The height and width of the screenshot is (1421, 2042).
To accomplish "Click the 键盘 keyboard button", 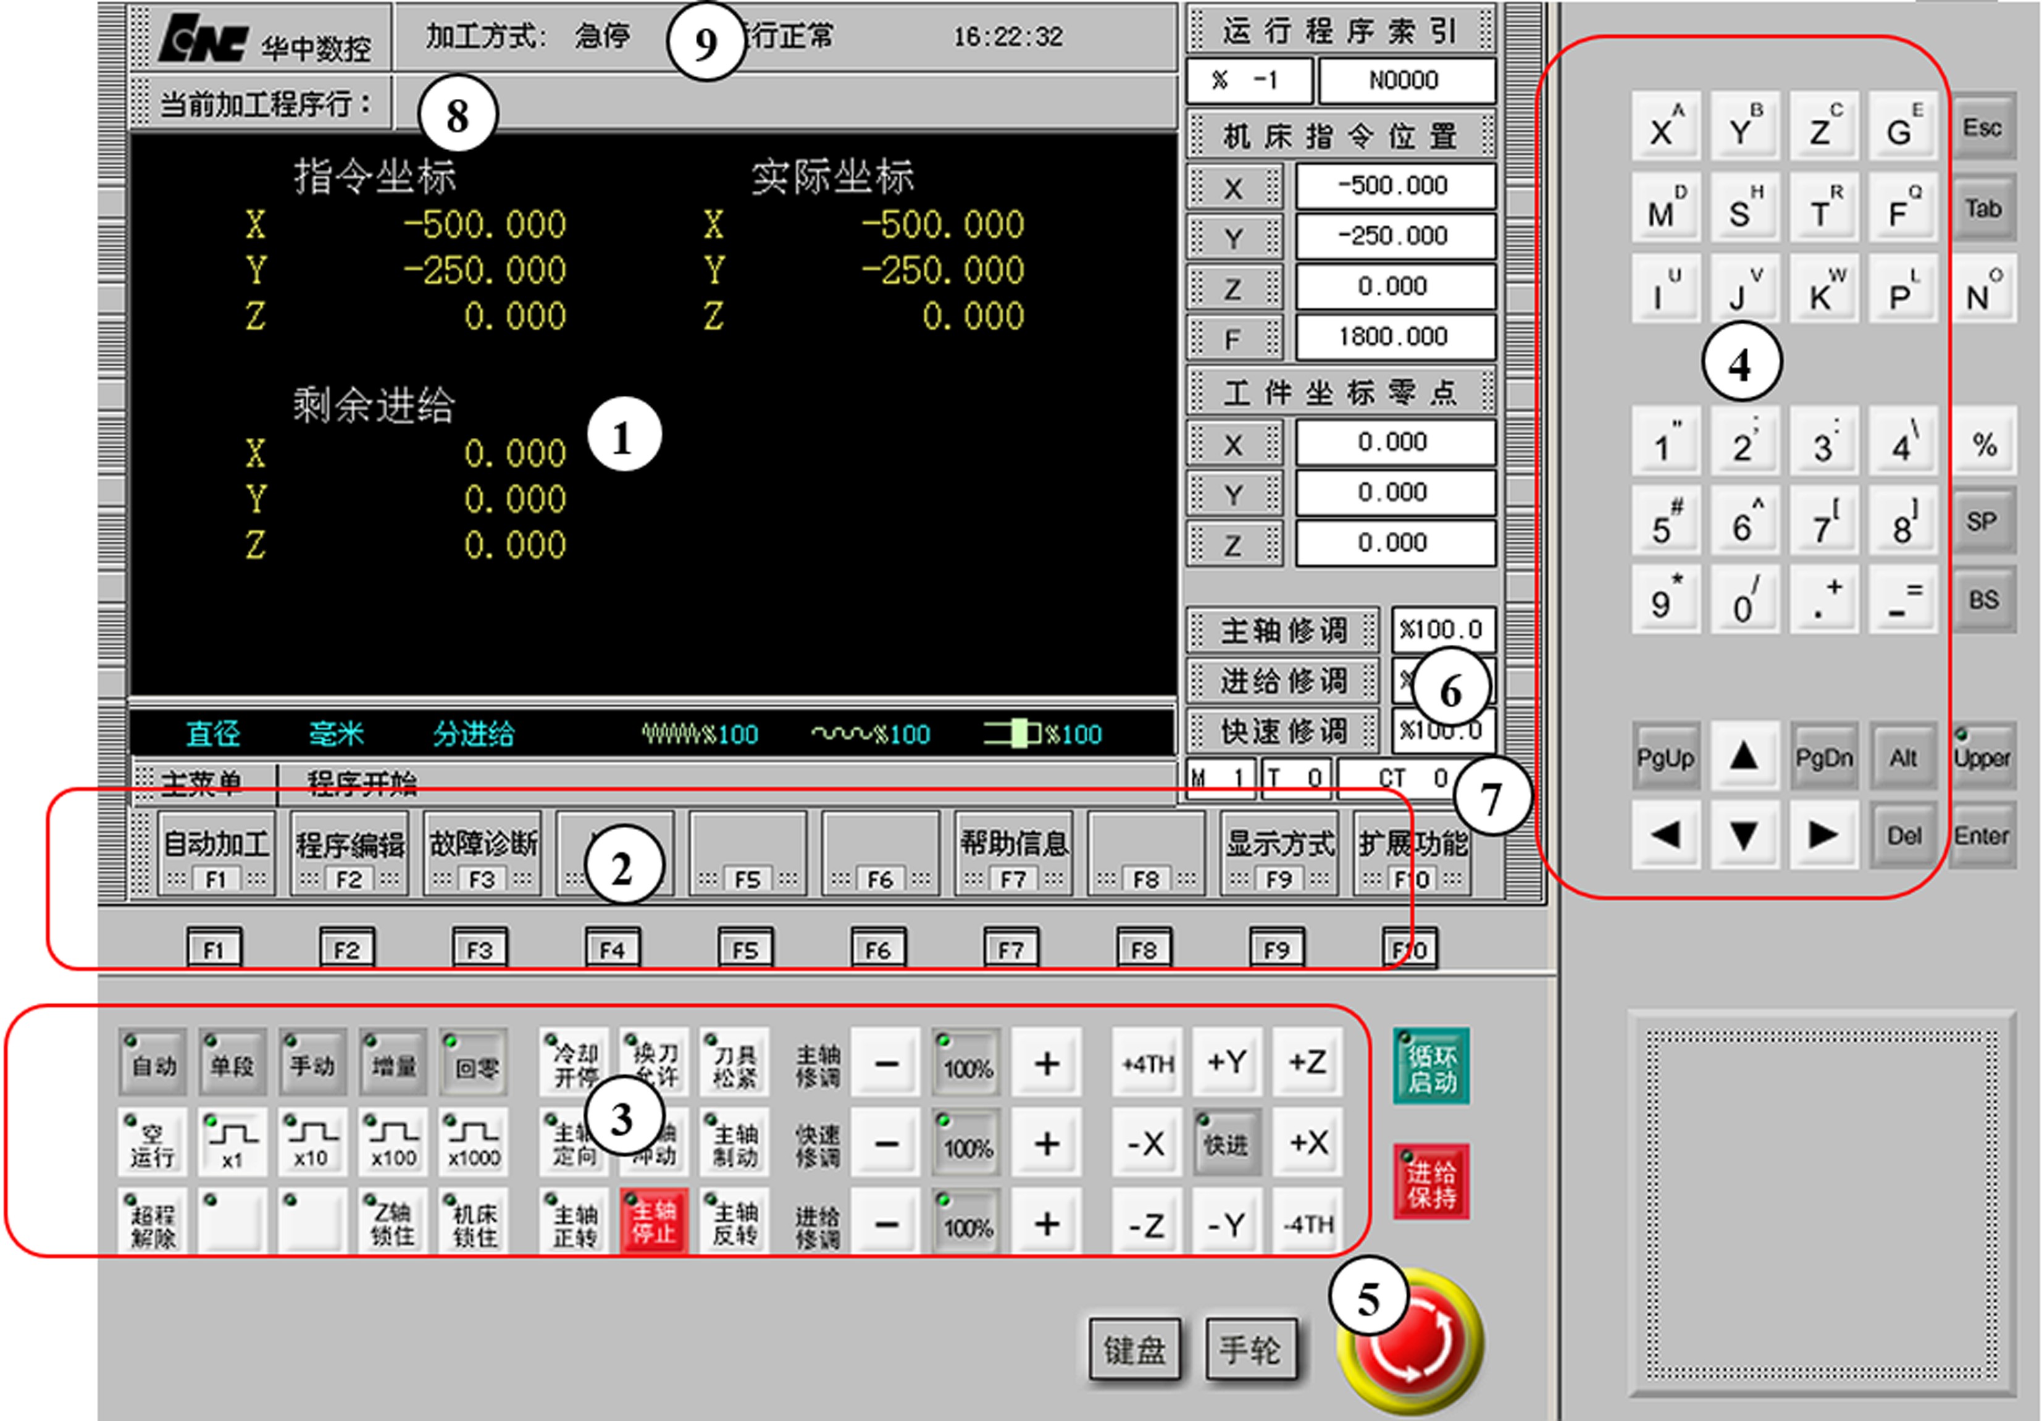I will [1135, 1349].
